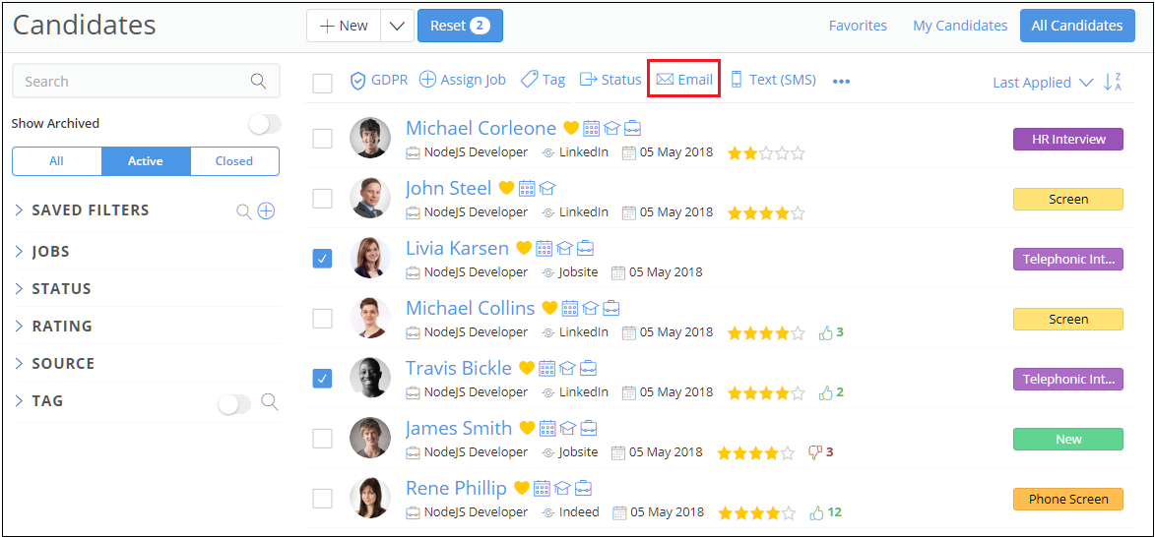Switch to My Candidates view
1155x537 pixels.
[x=960, y=26]
